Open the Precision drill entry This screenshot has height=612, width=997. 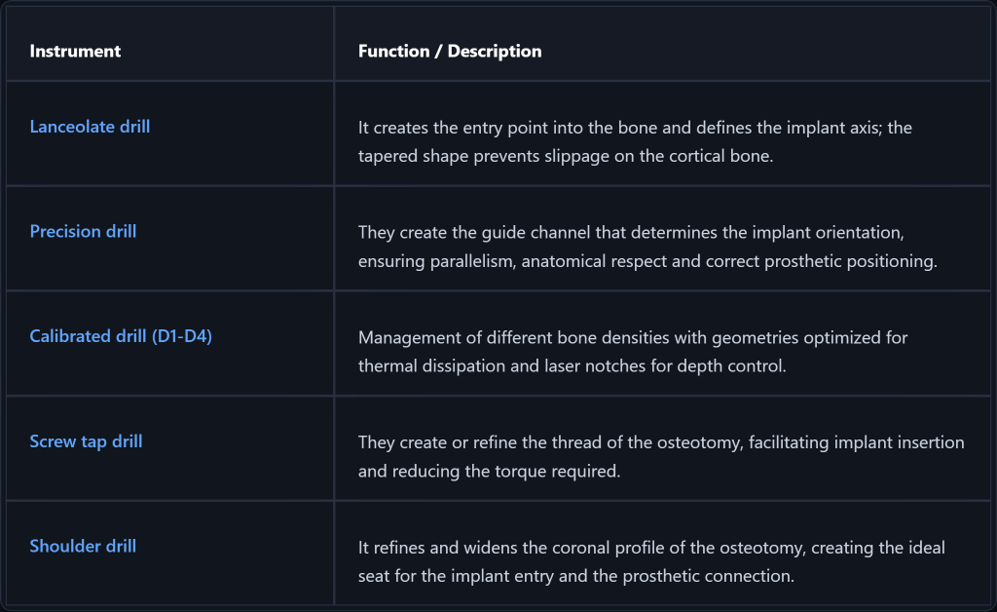pos(83,232)
